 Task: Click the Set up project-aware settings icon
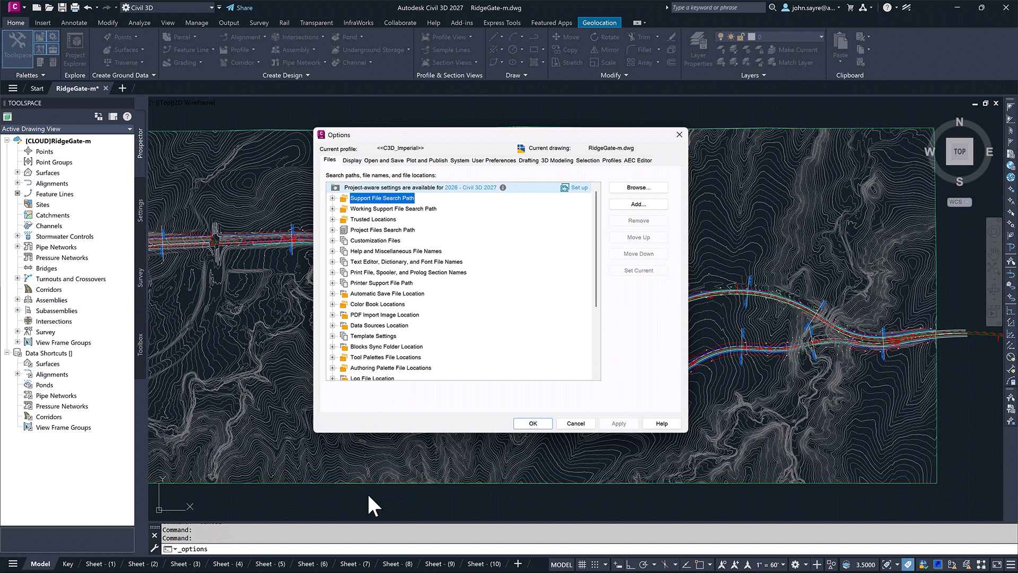(x=565, y=188)
